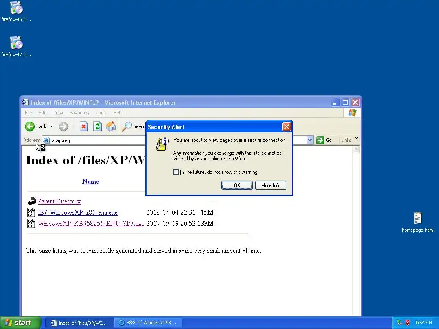
Task: Expand the Links bar chevron
Action: (357, 138)
